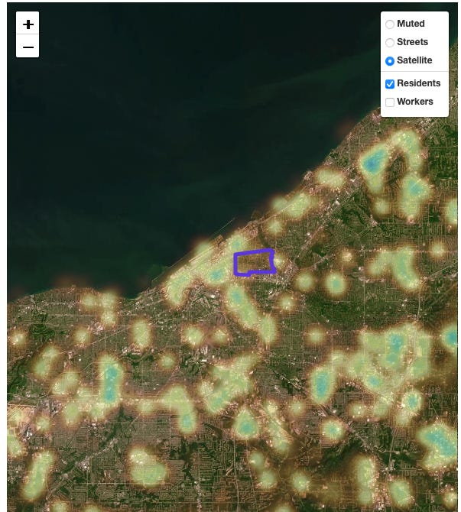Enable the Workers layer checkbox
461x512 pixels.
click(390, 102)
